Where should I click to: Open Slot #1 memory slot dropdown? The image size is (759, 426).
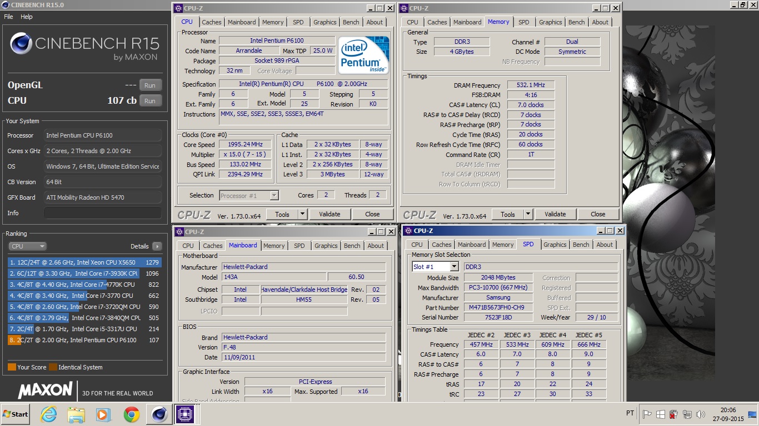(x=435, y=267)
